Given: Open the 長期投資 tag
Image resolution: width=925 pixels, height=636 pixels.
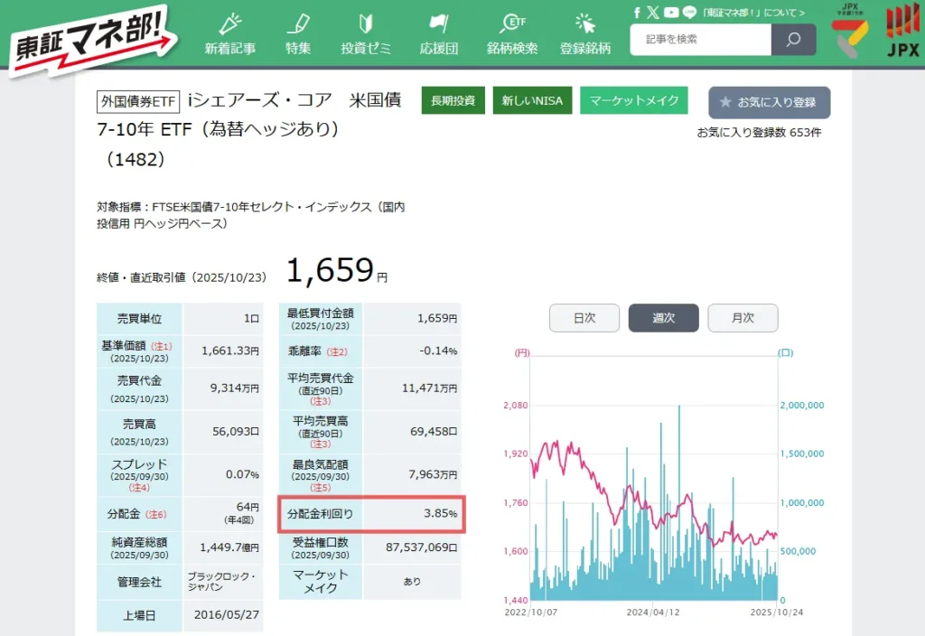Looking at the screenshot, I should pyautogui.click(x=453, y=100).
